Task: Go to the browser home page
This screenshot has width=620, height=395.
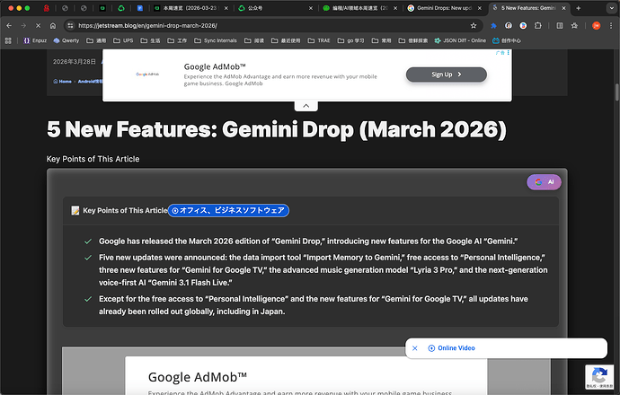Action: click(x=53, y=26)
